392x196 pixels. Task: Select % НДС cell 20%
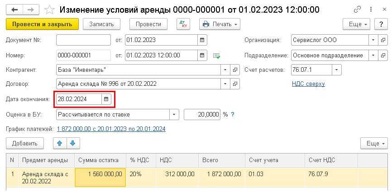click(141, 177)
